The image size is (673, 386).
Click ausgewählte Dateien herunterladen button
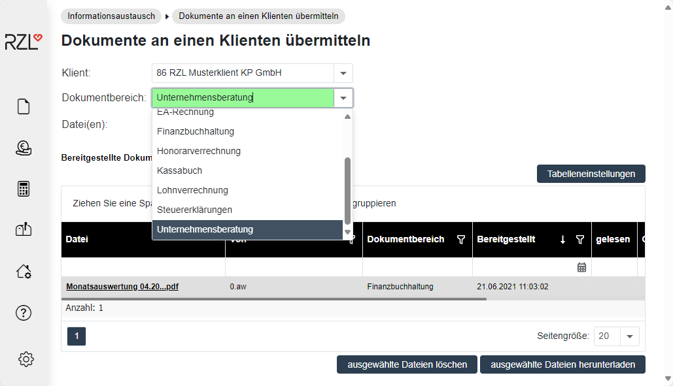click(562, 364)
